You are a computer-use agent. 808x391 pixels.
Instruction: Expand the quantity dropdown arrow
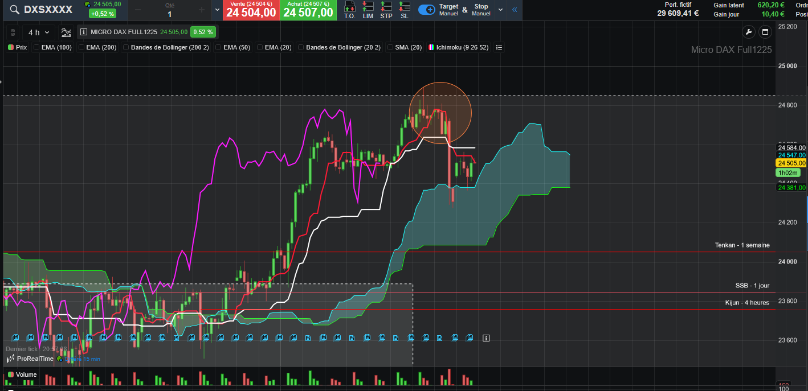click(217, 10)
